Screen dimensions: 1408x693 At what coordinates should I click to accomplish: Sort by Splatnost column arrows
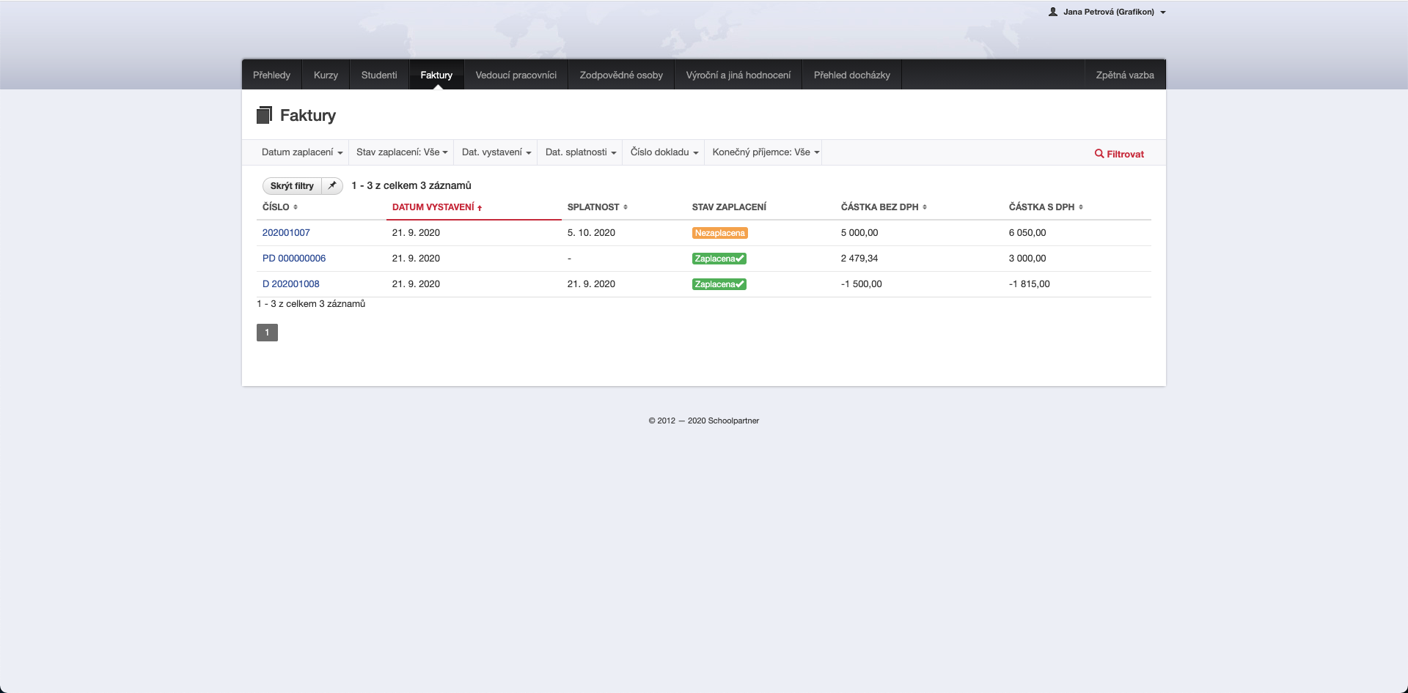[x=626, y=207]
